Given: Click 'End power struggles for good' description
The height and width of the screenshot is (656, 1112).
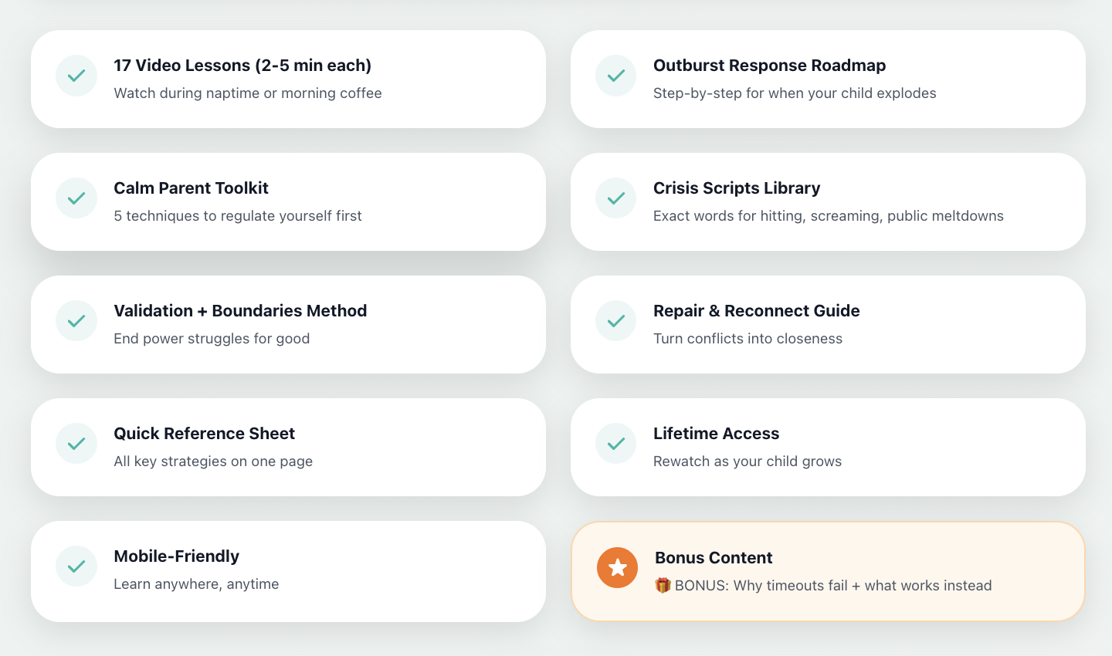Looking at the screenshot, I should point(212,339).
